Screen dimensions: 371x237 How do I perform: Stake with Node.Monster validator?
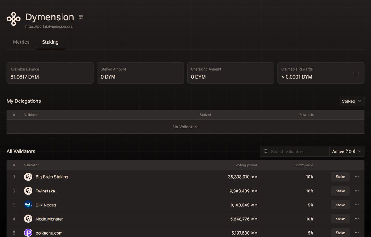tap(340, 219)
